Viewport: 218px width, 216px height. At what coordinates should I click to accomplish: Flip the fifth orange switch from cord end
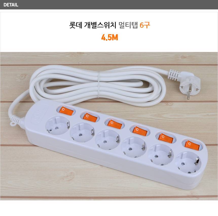[x=166, y=138]
